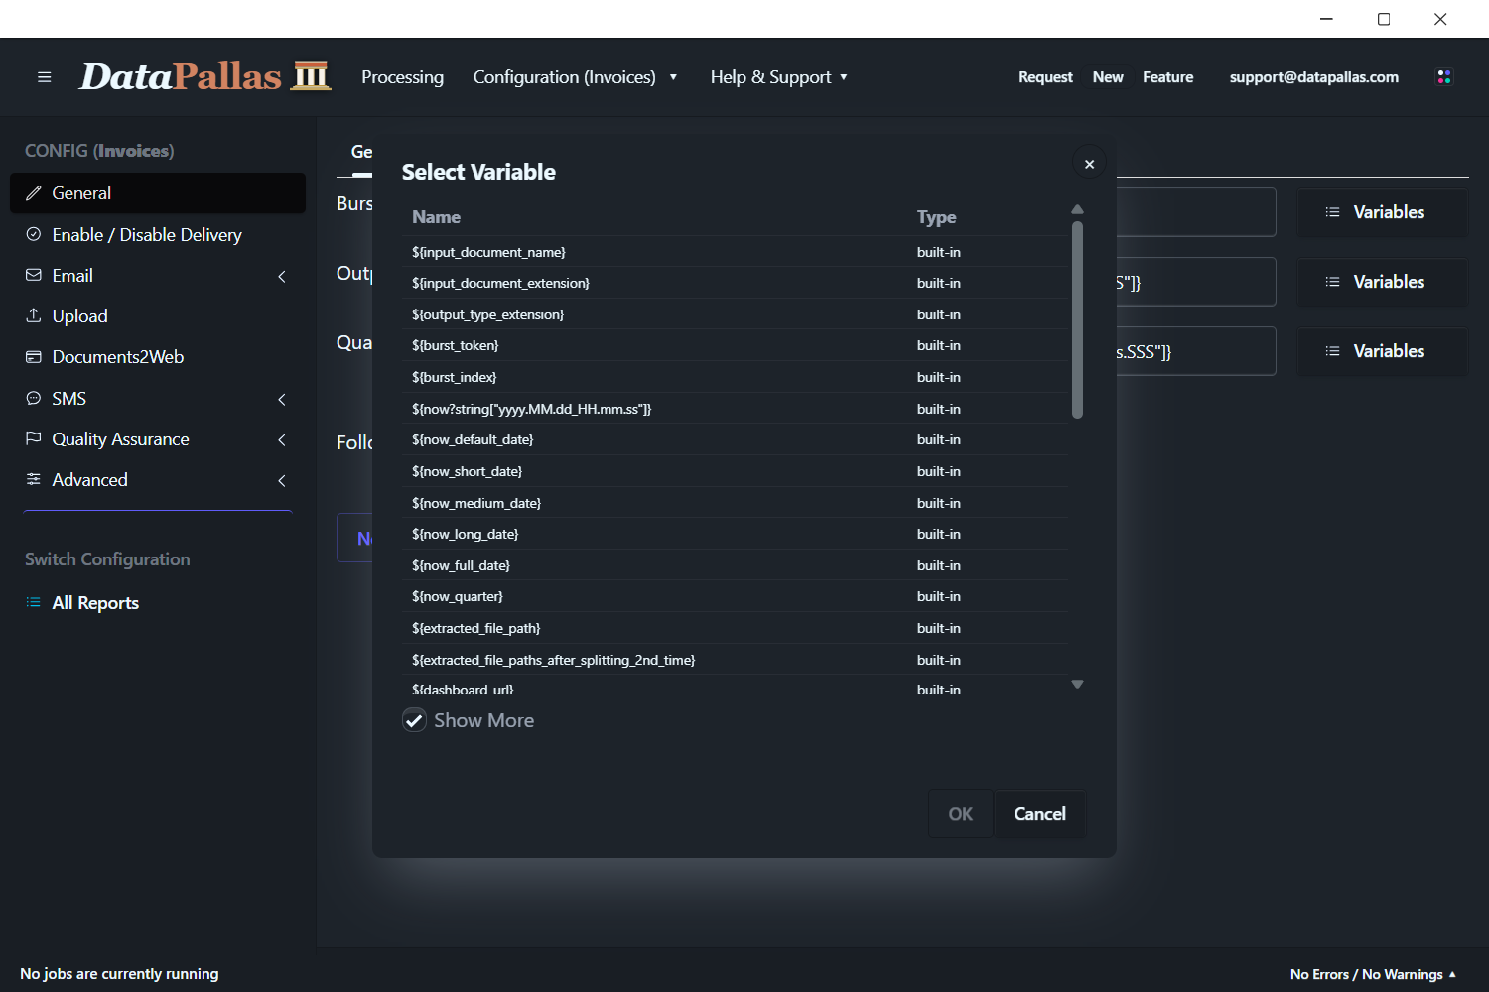Expand the Advanced section chevron
This screenshot has width=1489, height=992.
(282, 480)
